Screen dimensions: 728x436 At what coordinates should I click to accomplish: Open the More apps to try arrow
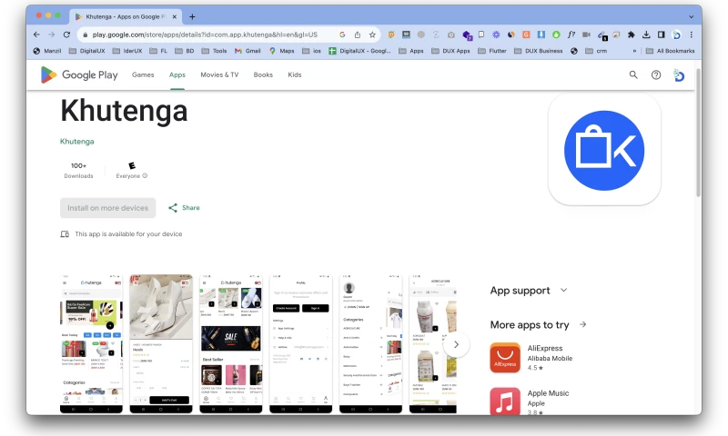click(x=582, y=325)
